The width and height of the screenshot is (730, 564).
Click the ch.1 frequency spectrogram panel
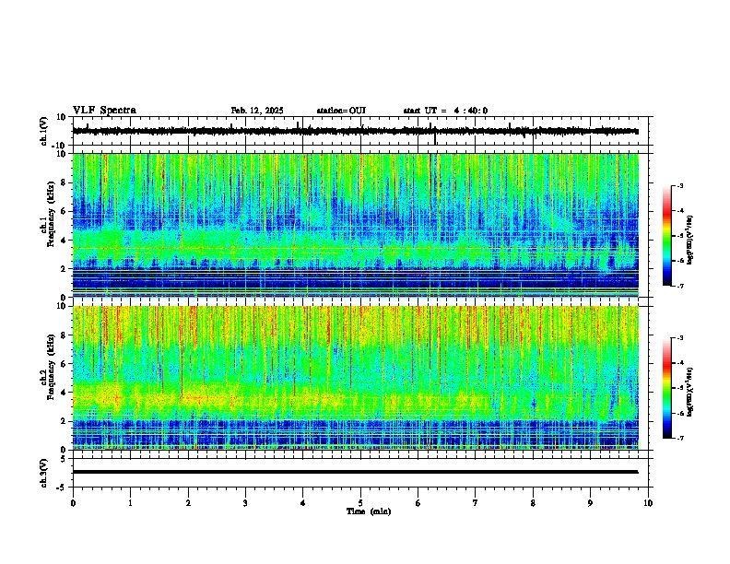356,225
